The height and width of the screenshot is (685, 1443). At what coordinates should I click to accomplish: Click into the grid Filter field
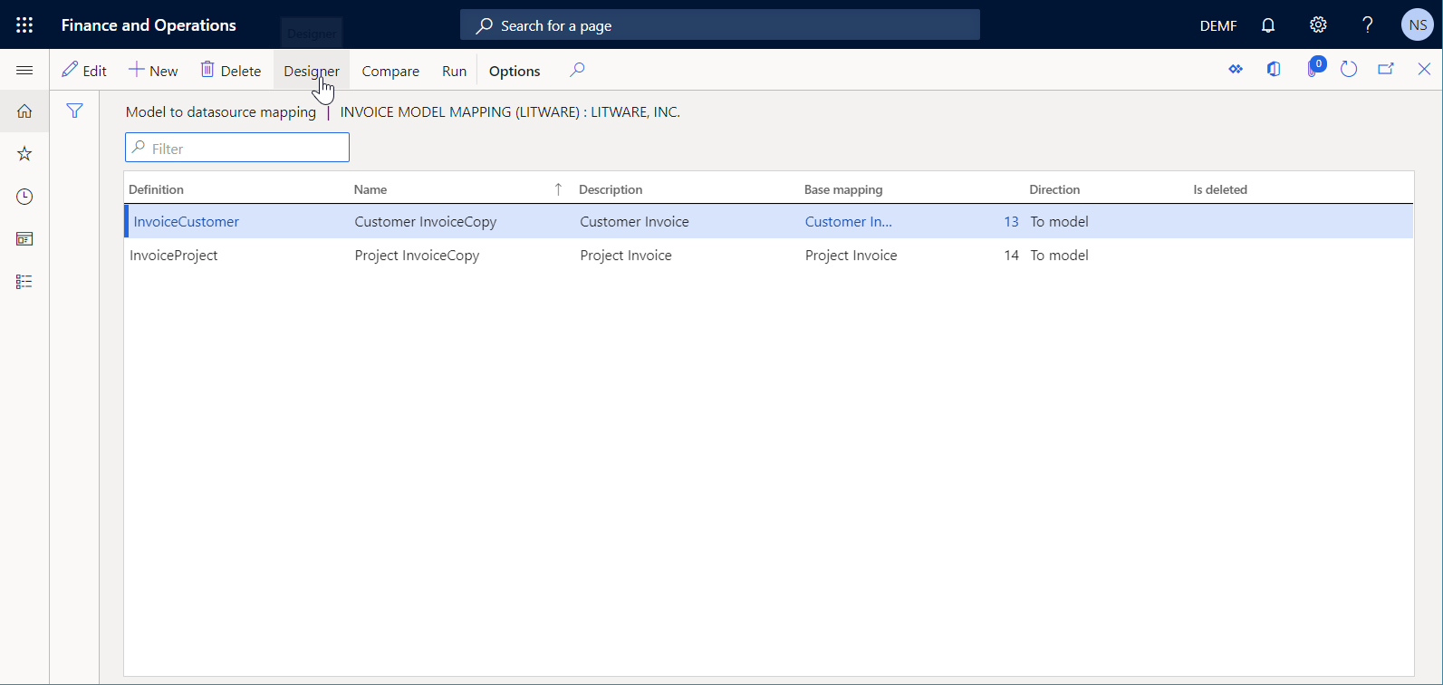click(x=237, y=148)
